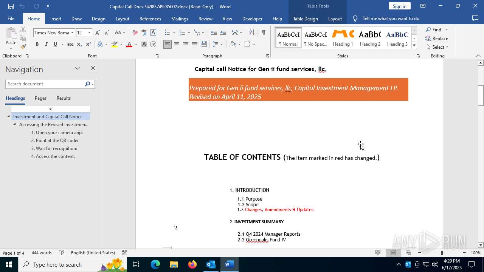This screenshot has width=484, height=272.
Task: Switch to the Table Design ribbon tab
Action: coord(305,19)
